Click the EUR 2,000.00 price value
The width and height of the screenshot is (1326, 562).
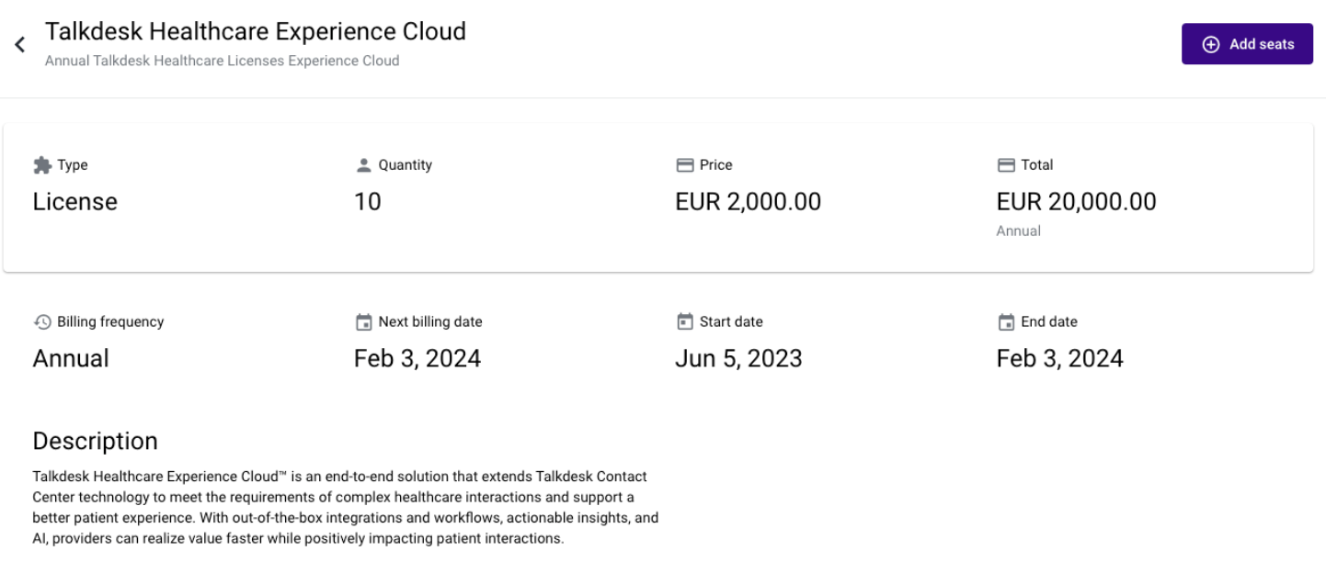(x=748, y=201)
